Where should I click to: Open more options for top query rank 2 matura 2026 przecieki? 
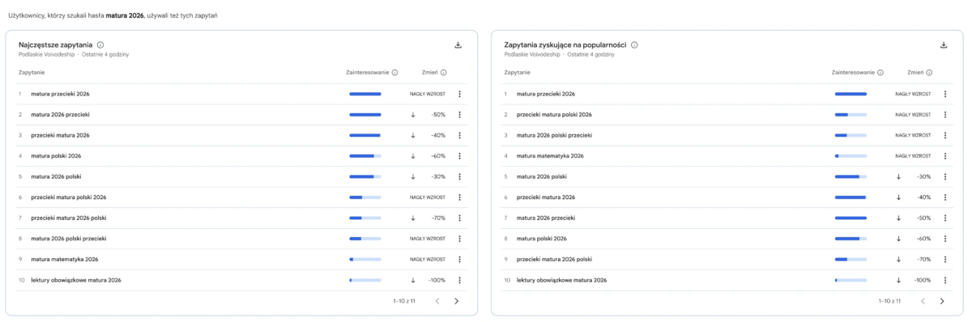[x=459, y=115]
